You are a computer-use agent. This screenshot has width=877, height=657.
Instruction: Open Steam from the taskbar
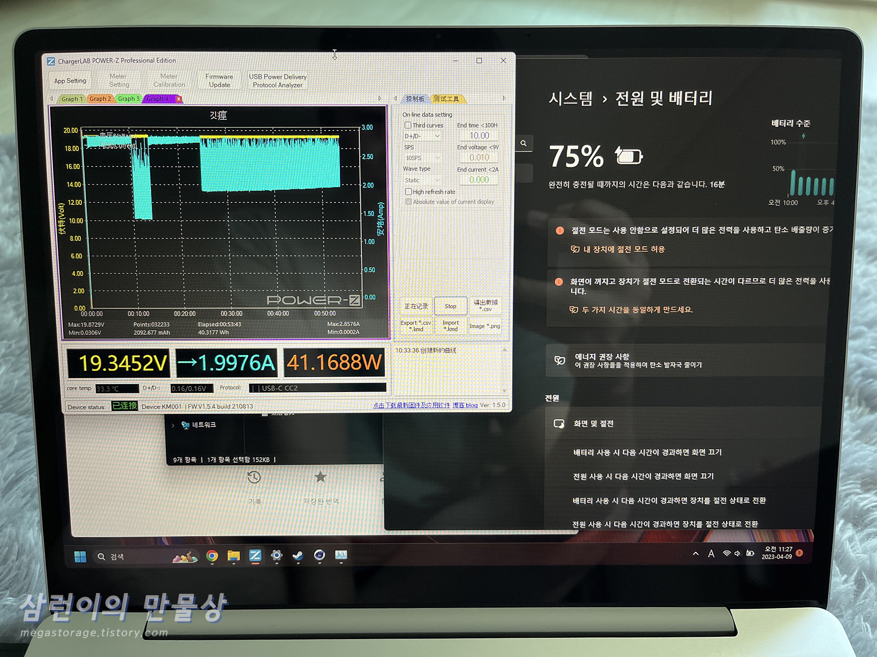[298, 556]
